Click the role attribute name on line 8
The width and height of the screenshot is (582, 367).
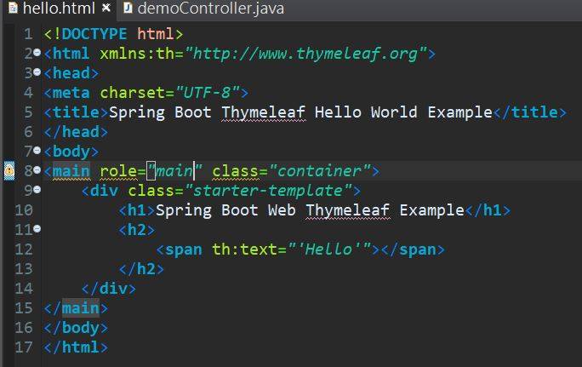(x=118, y=171)
